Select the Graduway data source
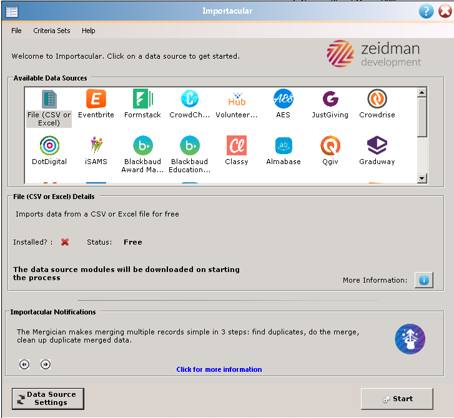Screen dimensions: 454x418 coord(377,151)
